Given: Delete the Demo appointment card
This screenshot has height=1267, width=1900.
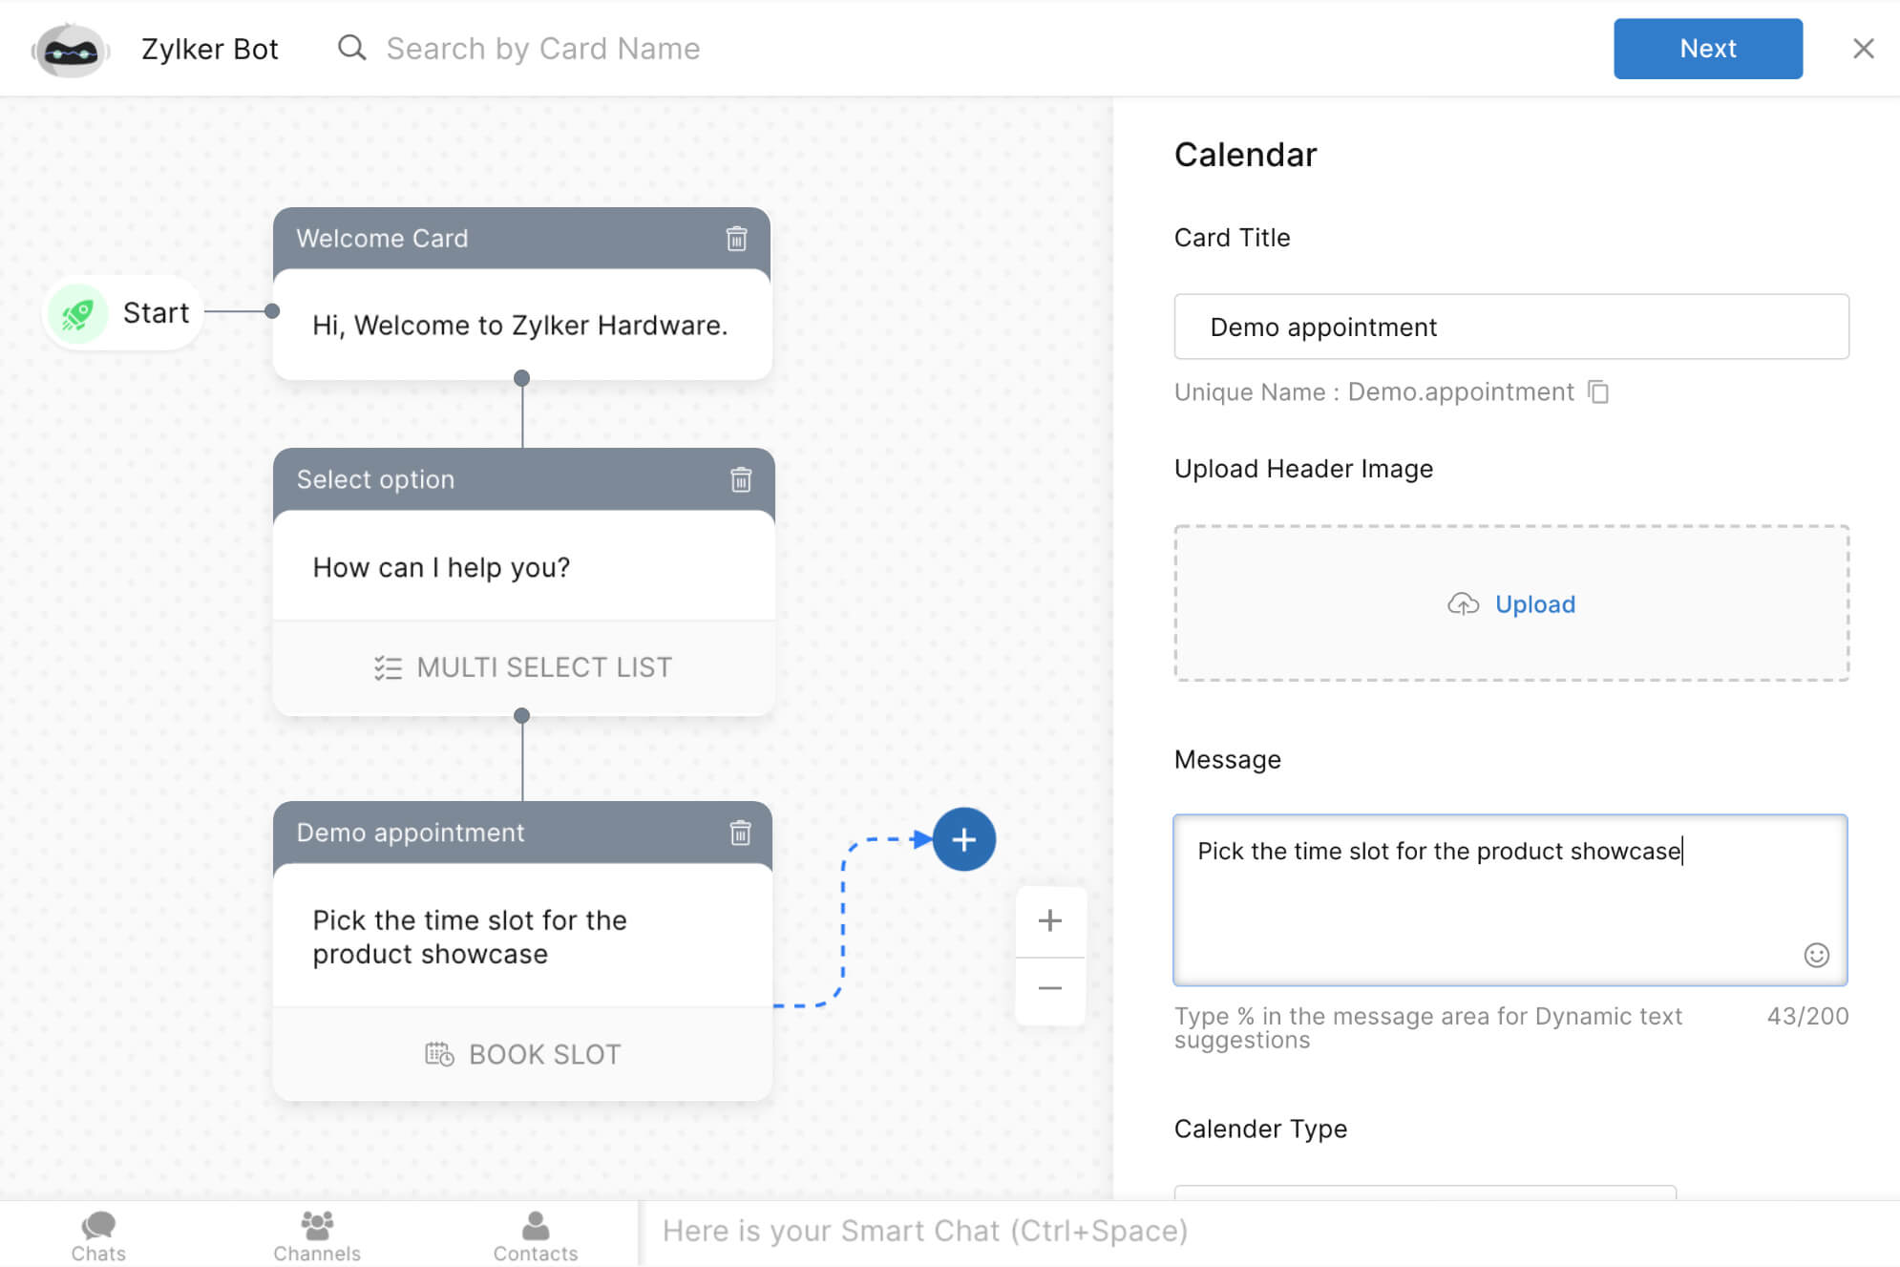Looking at the screenshot, I should point(740,833).
